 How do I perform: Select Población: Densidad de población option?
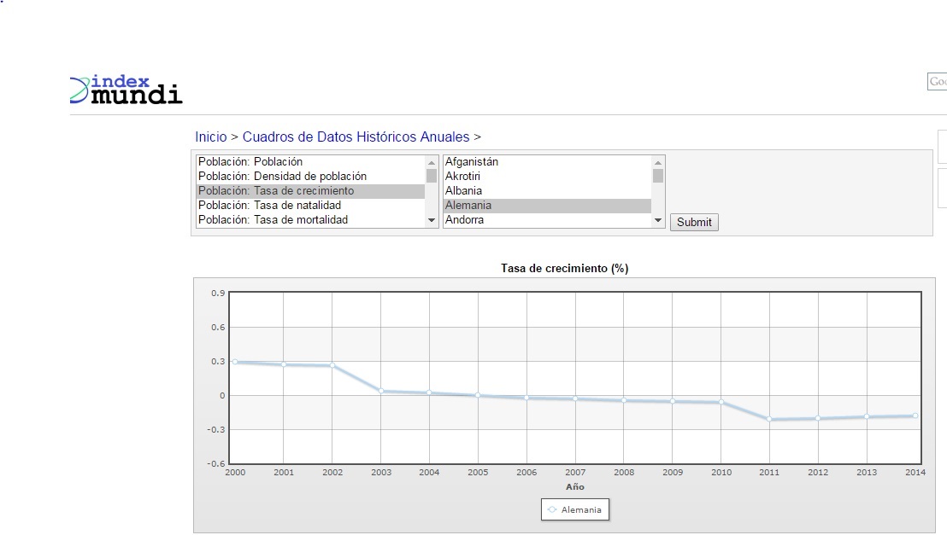[x=282, y=177]
